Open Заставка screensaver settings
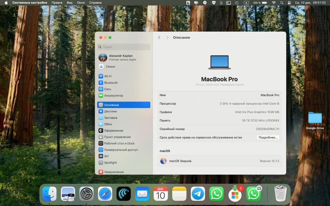330x206 pixels. pyautogui.click(x=124, y=118)
